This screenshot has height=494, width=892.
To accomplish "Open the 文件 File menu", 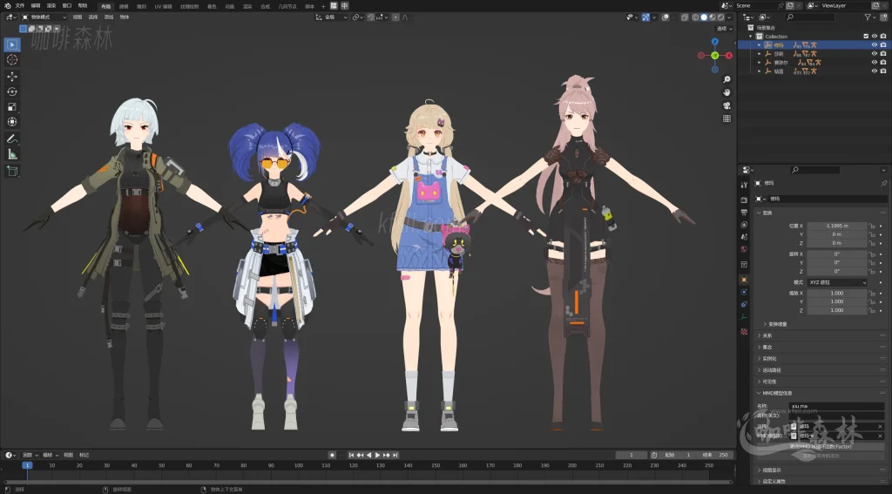I will pyautogui.click(x=20, y=6).
